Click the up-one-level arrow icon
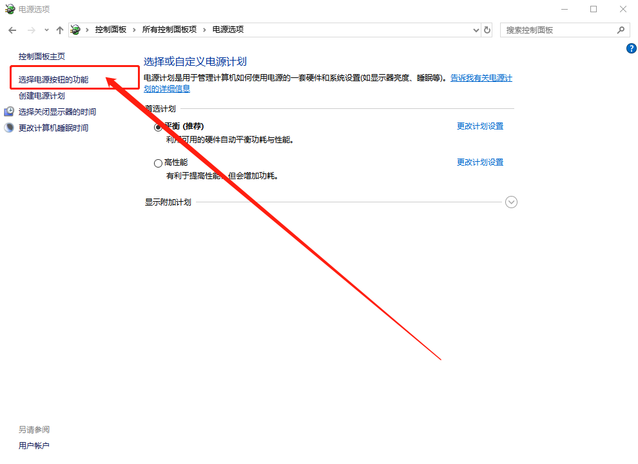Image resolution: width=638 pixels, height=464 pixels. [60, 30]
